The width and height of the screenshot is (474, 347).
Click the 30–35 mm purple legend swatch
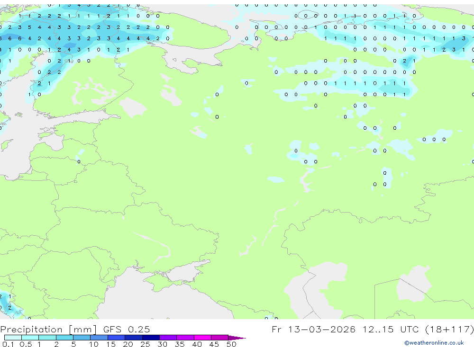click(x=168, y=338)
